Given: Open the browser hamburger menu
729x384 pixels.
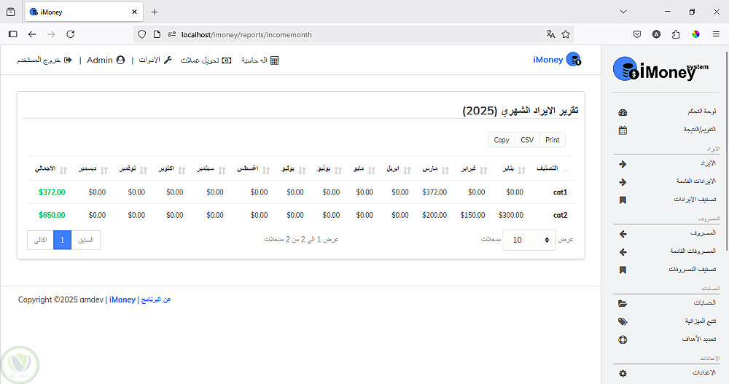Looking at the screenshot, I should point(716,34).
